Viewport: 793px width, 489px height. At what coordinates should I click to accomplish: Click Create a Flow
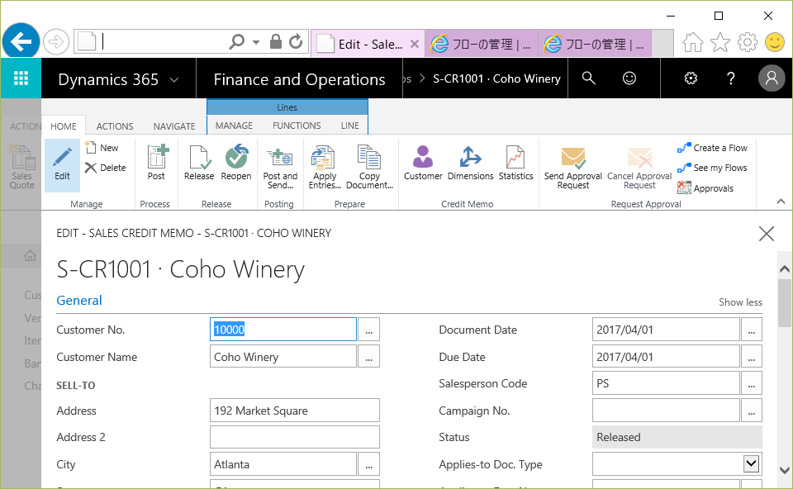(x=712, y=148)
